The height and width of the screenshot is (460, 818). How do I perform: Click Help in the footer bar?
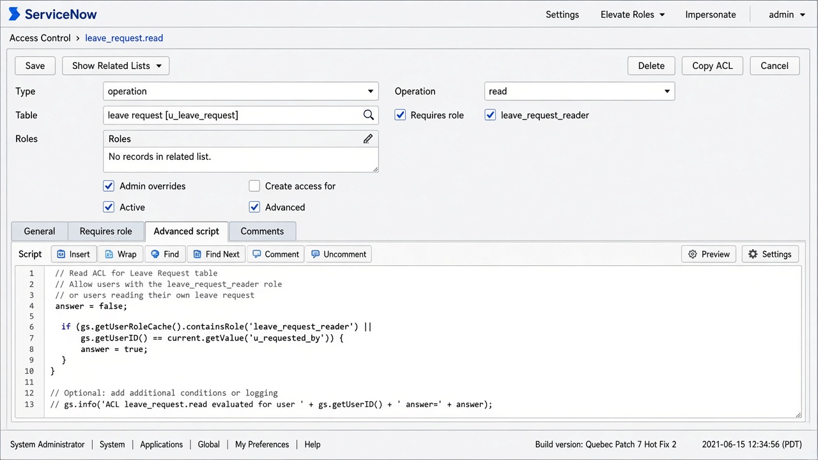point(313,445)
